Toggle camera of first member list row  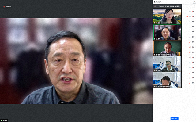(193, 11)
